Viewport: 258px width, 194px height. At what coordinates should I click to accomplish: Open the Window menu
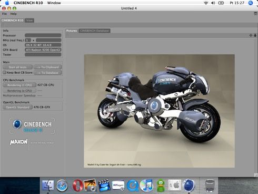(x=54, y=3)
